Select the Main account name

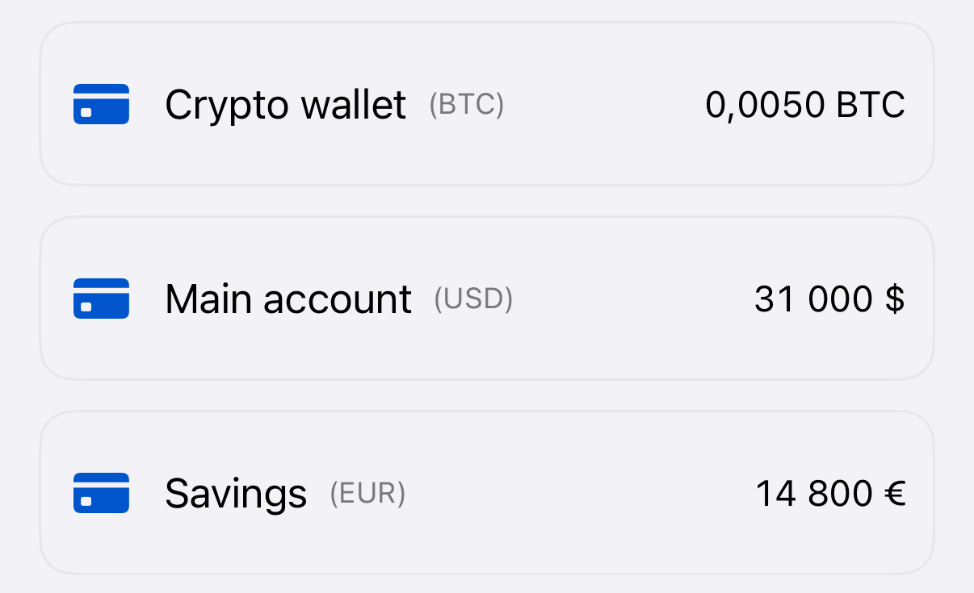[x=288, y=299]
